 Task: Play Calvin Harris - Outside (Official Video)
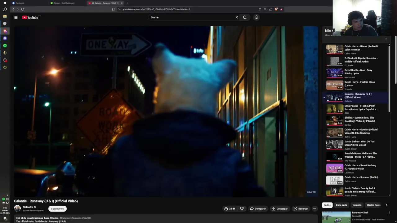(x=355, y=133)
